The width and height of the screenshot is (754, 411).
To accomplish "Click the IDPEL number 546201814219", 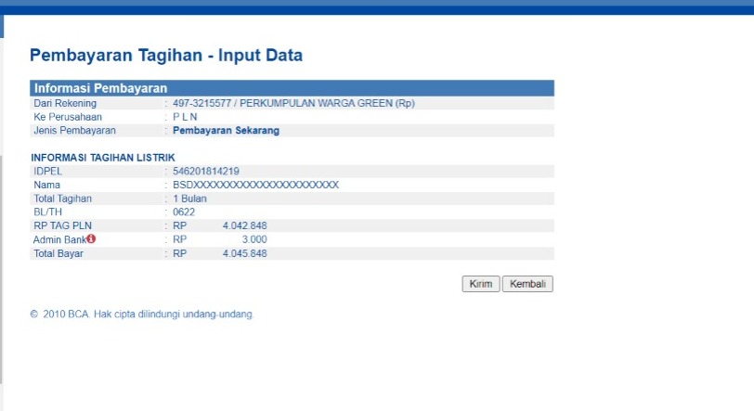I will coord(206,172).
